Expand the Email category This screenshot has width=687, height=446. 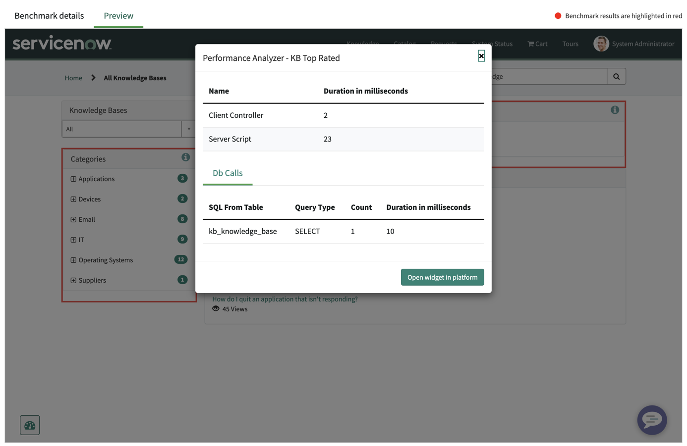pyautogui.click(x=73, y=219)
